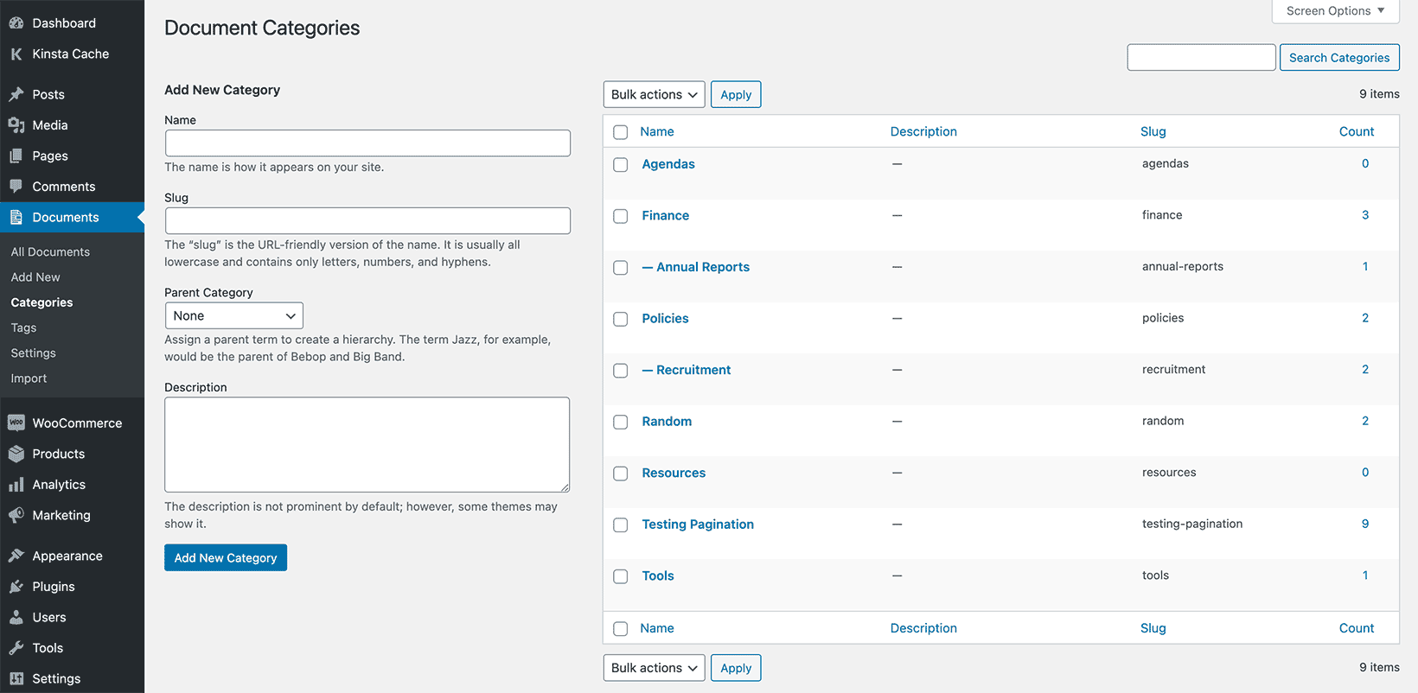
Task: Click the WooCommerce logo icon
Action: pyautogui.click(x=16, y=423)
